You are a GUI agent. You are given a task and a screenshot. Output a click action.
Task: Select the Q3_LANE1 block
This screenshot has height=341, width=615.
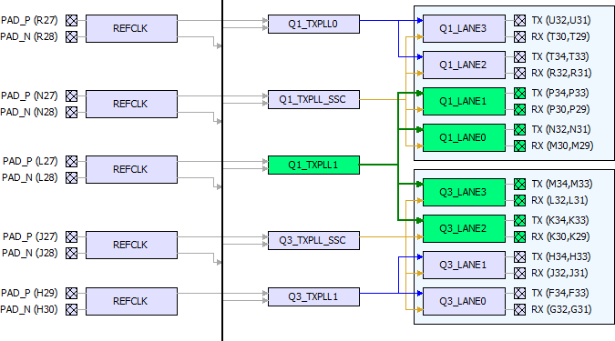coord(464,265)
